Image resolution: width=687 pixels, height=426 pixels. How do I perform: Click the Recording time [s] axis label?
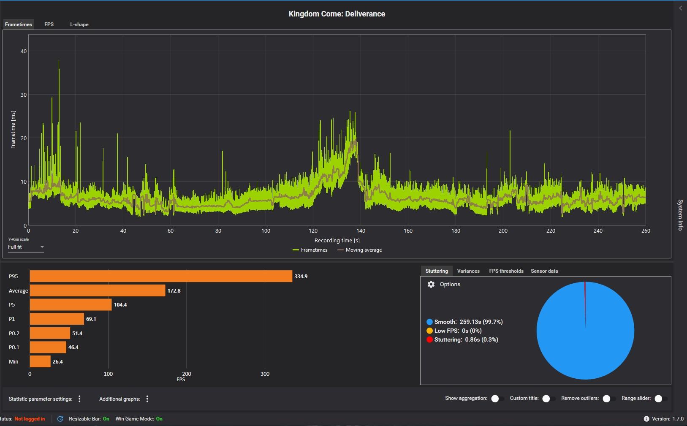(337, 241)
